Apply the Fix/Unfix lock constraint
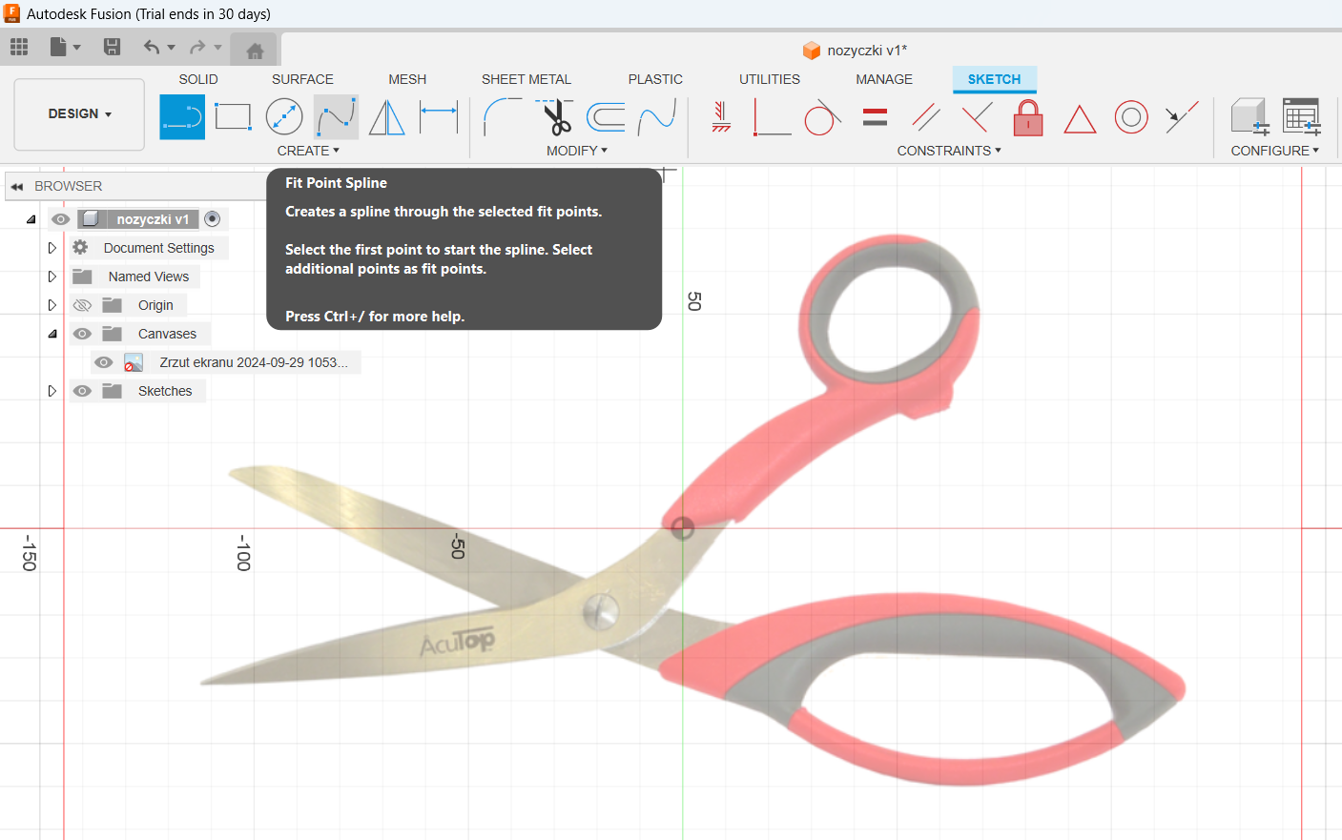Viewport: 1342px width, 840px height. click(x=1028, y=117)
